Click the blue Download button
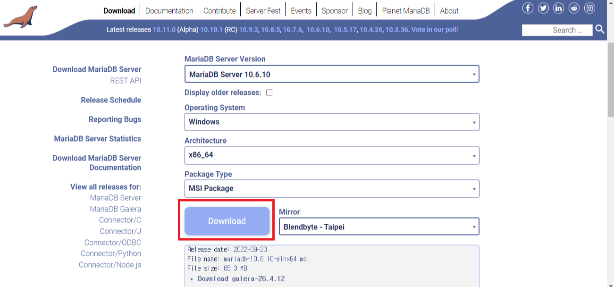 227,221
